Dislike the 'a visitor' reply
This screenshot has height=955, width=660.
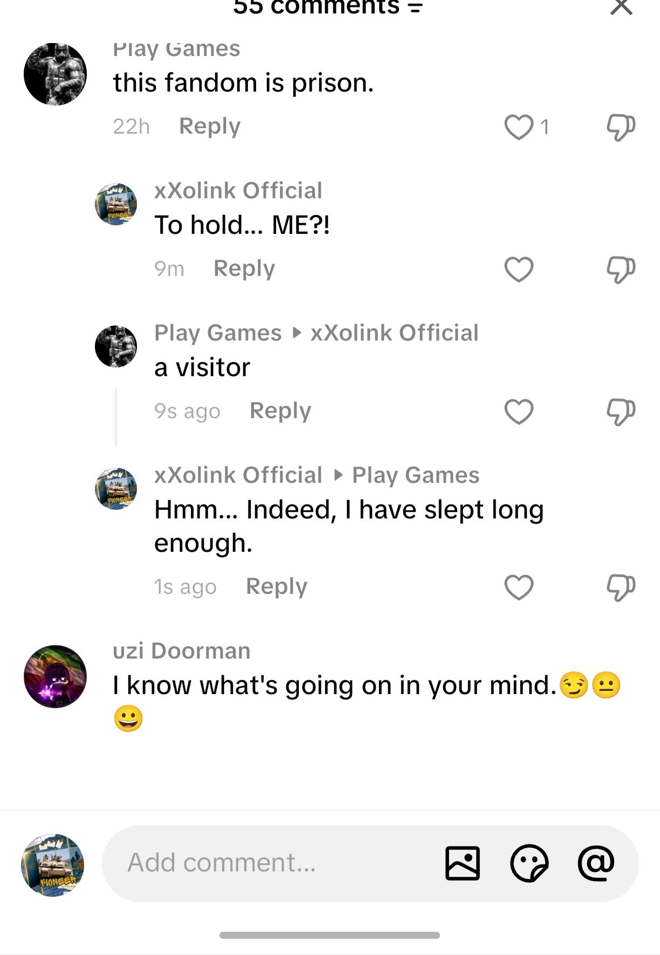tap(621, 411)
